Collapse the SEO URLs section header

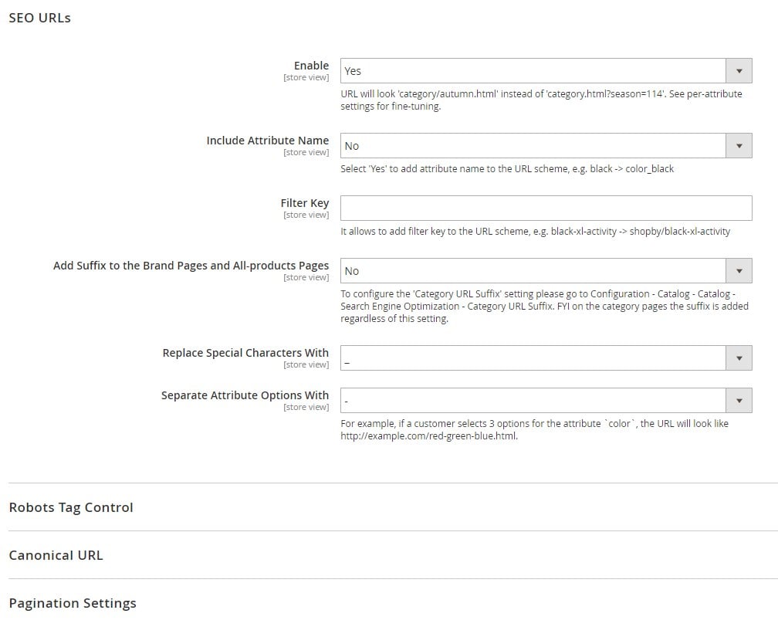click(39, 18)
